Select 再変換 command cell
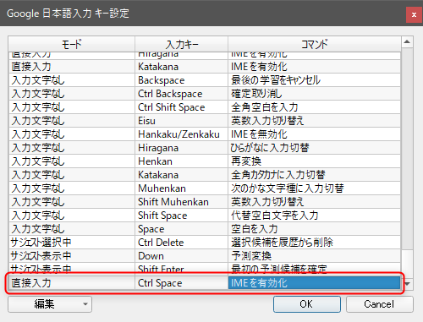The width and height of the screenshot is (423, 322). [x=314, y=161]
